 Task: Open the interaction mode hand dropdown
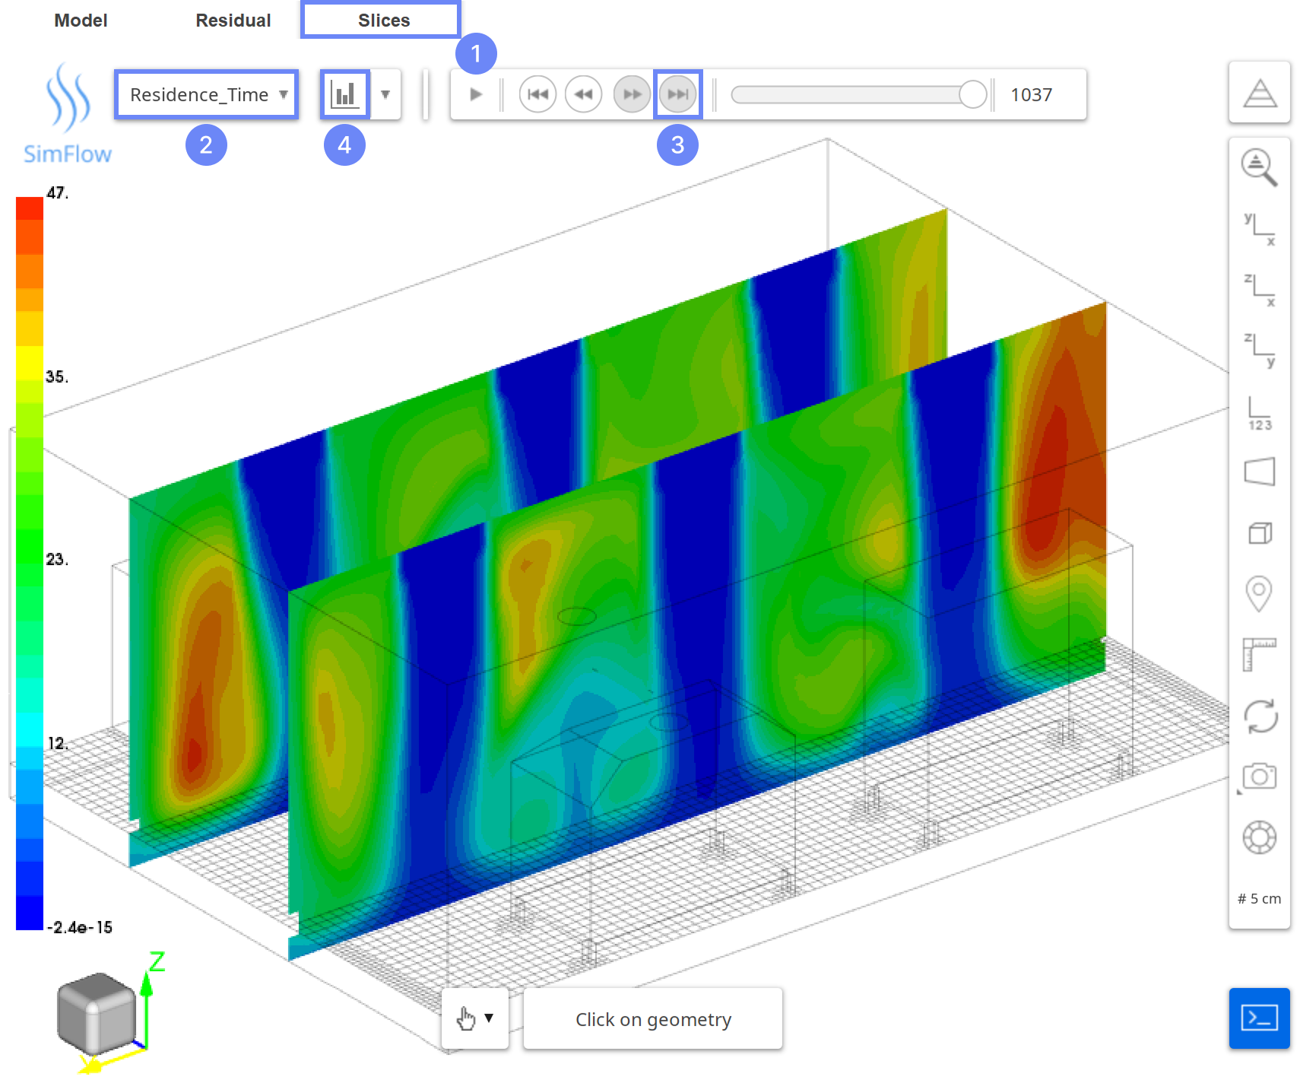(x=475, y=1018)
